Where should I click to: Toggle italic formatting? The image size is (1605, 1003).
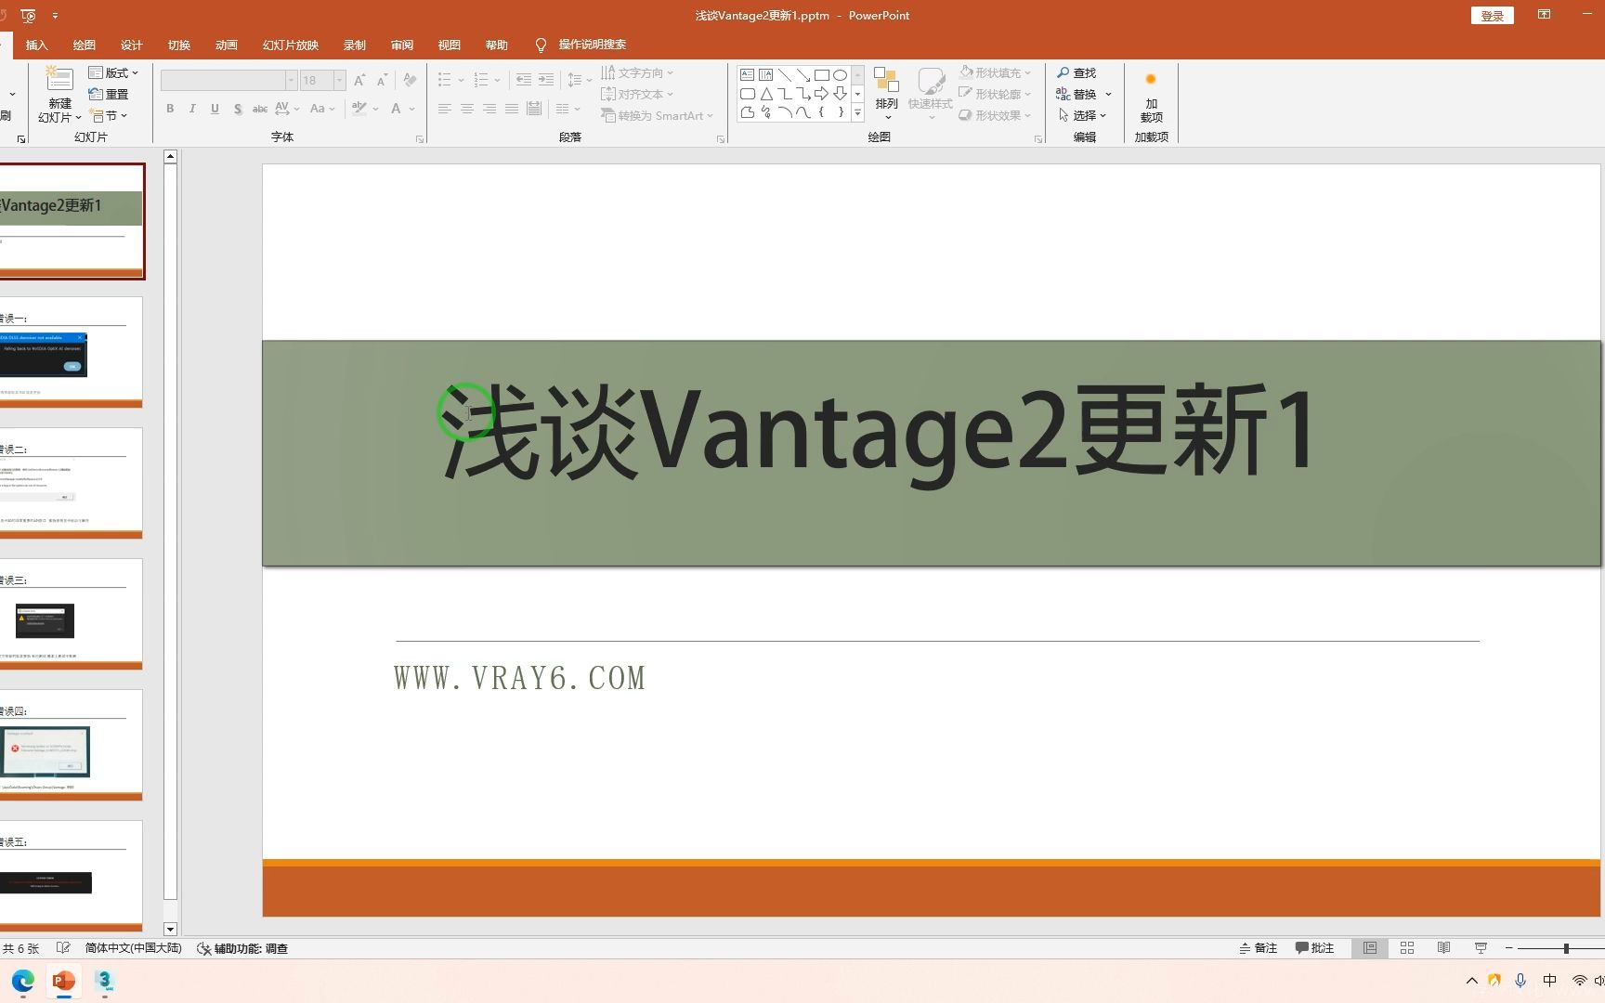pos(192,109)
